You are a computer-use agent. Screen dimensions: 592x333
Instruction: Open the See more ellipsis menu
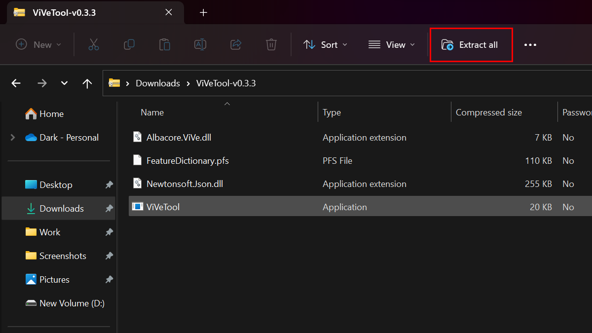[x=530, y=45]
